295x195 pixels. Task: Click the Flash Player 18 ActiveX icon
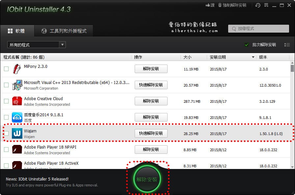[x=17, y=165]
